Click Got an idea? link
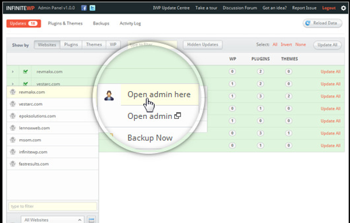Image resolution: width=350 pixels, height=223 pixels. (275, 8)
